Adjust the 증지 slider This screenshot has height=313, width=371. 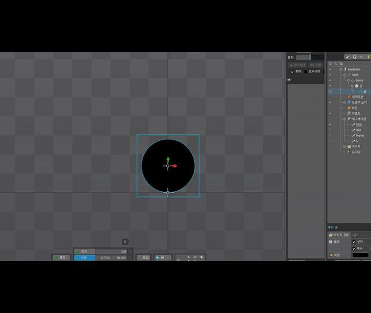pyautogui.click(x=310, y=57)
